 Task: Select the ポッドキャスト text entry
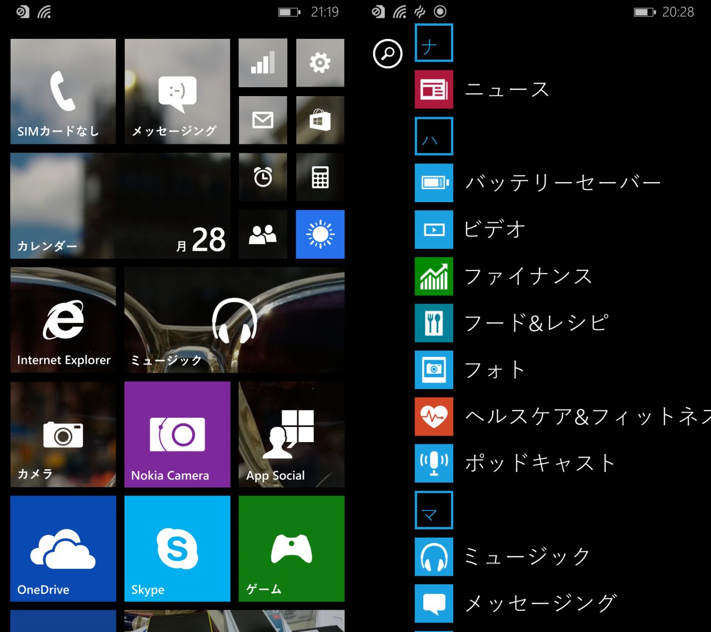pos(540,463)
